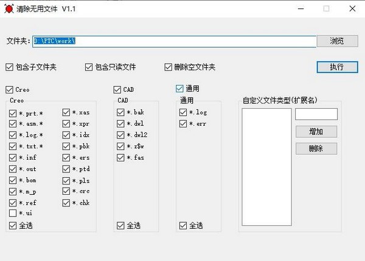
Task: Toggle the 全选 checkbox in 通用 group
Action: (183, 225)
